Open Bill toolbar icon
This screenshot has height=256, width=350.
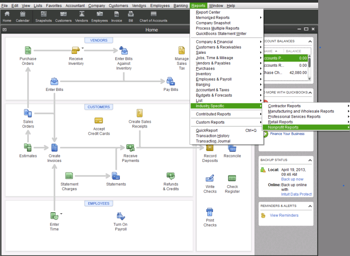tap(131, 16)
